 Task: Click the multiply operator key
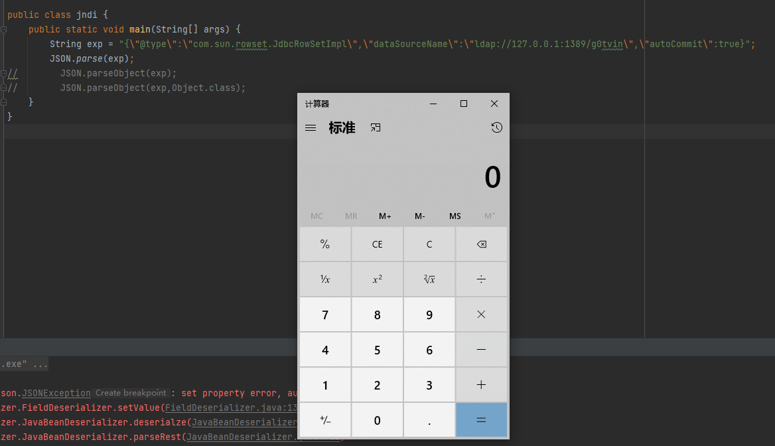point(482,315)
